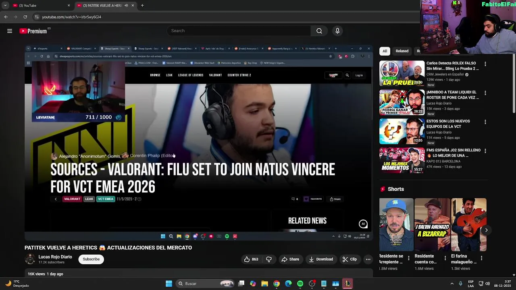Viewport: 516px width, 290px height.
Task: Open weather widget showing 11°C Despejado
Action: (16, 284)
